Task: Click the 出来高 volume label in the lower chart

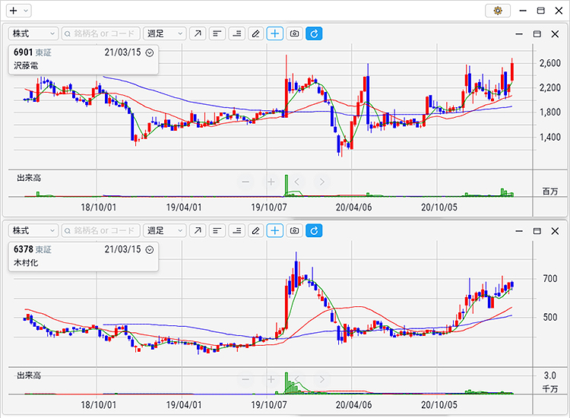Action: (29, 375)
